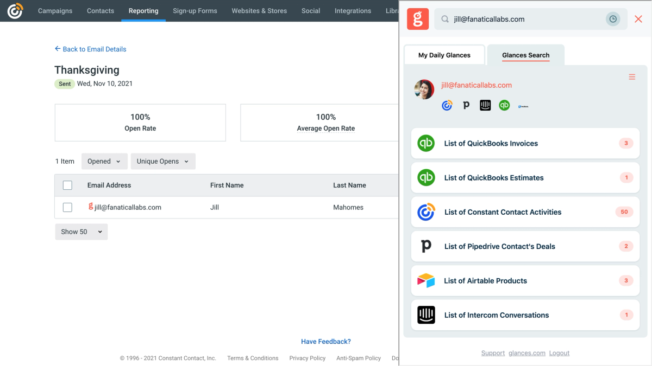
Task: Sort by First Name column header
Action: click(x=227, y=185)
